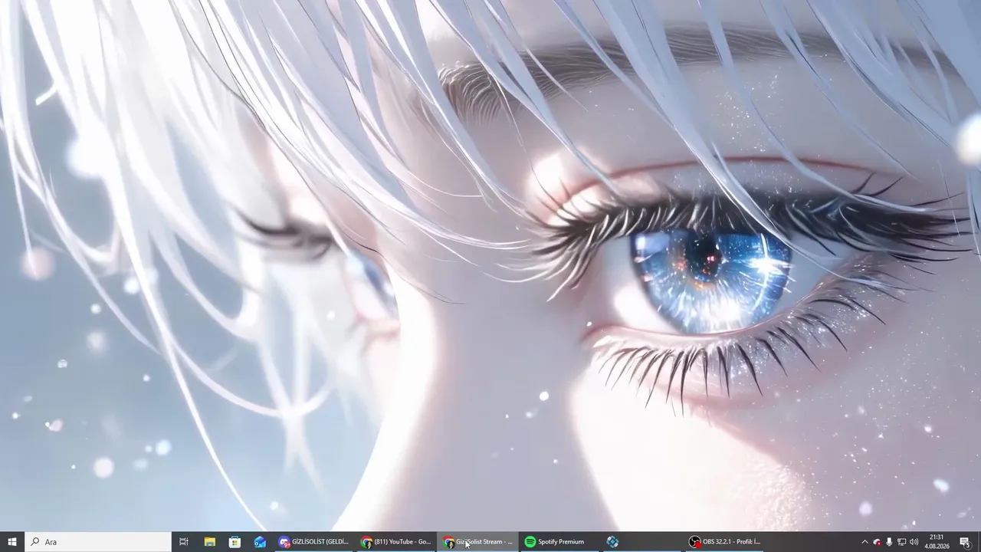Screen dimensions: 981x552
Task: Switch to the Gizlisolist Stream Chrome window
Action: [x=478, y=542]
